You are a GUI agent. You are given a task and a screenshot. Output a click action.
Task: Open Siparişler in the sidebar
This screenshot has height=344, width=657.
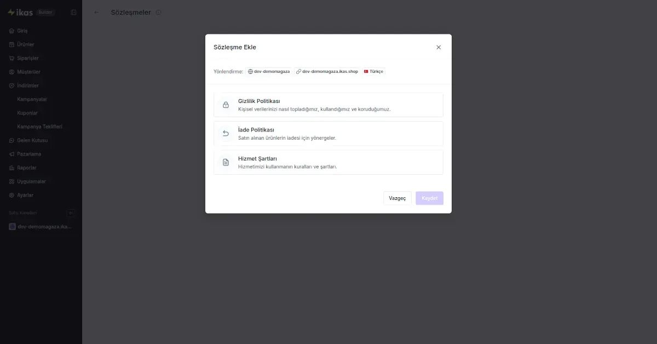(x=27, y=58)
